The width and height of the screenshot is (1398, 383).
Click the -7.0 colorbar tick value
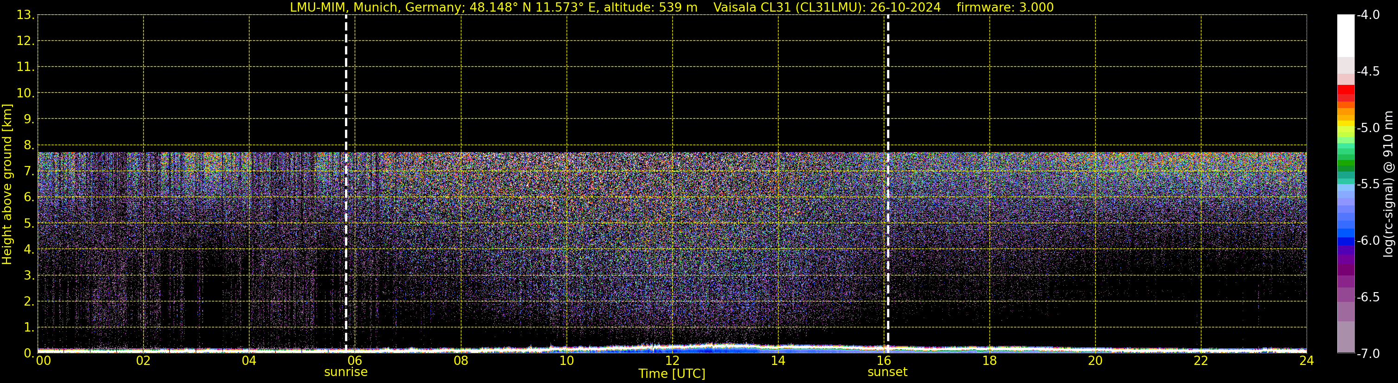click(x=1367, y=354)
